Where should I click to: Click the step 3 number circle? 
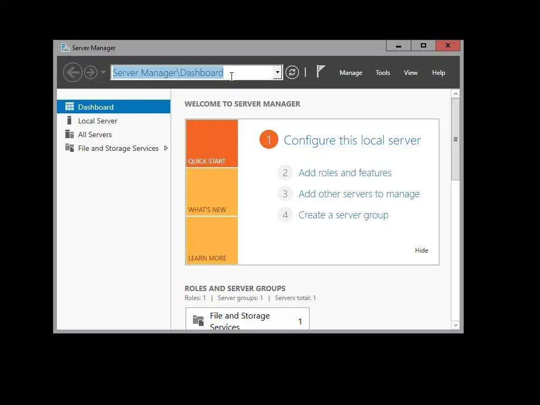(x=285, y=194)
